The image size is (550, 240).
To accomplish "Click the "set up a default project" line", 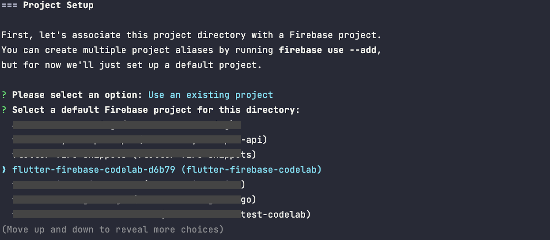I will point(131,65).
